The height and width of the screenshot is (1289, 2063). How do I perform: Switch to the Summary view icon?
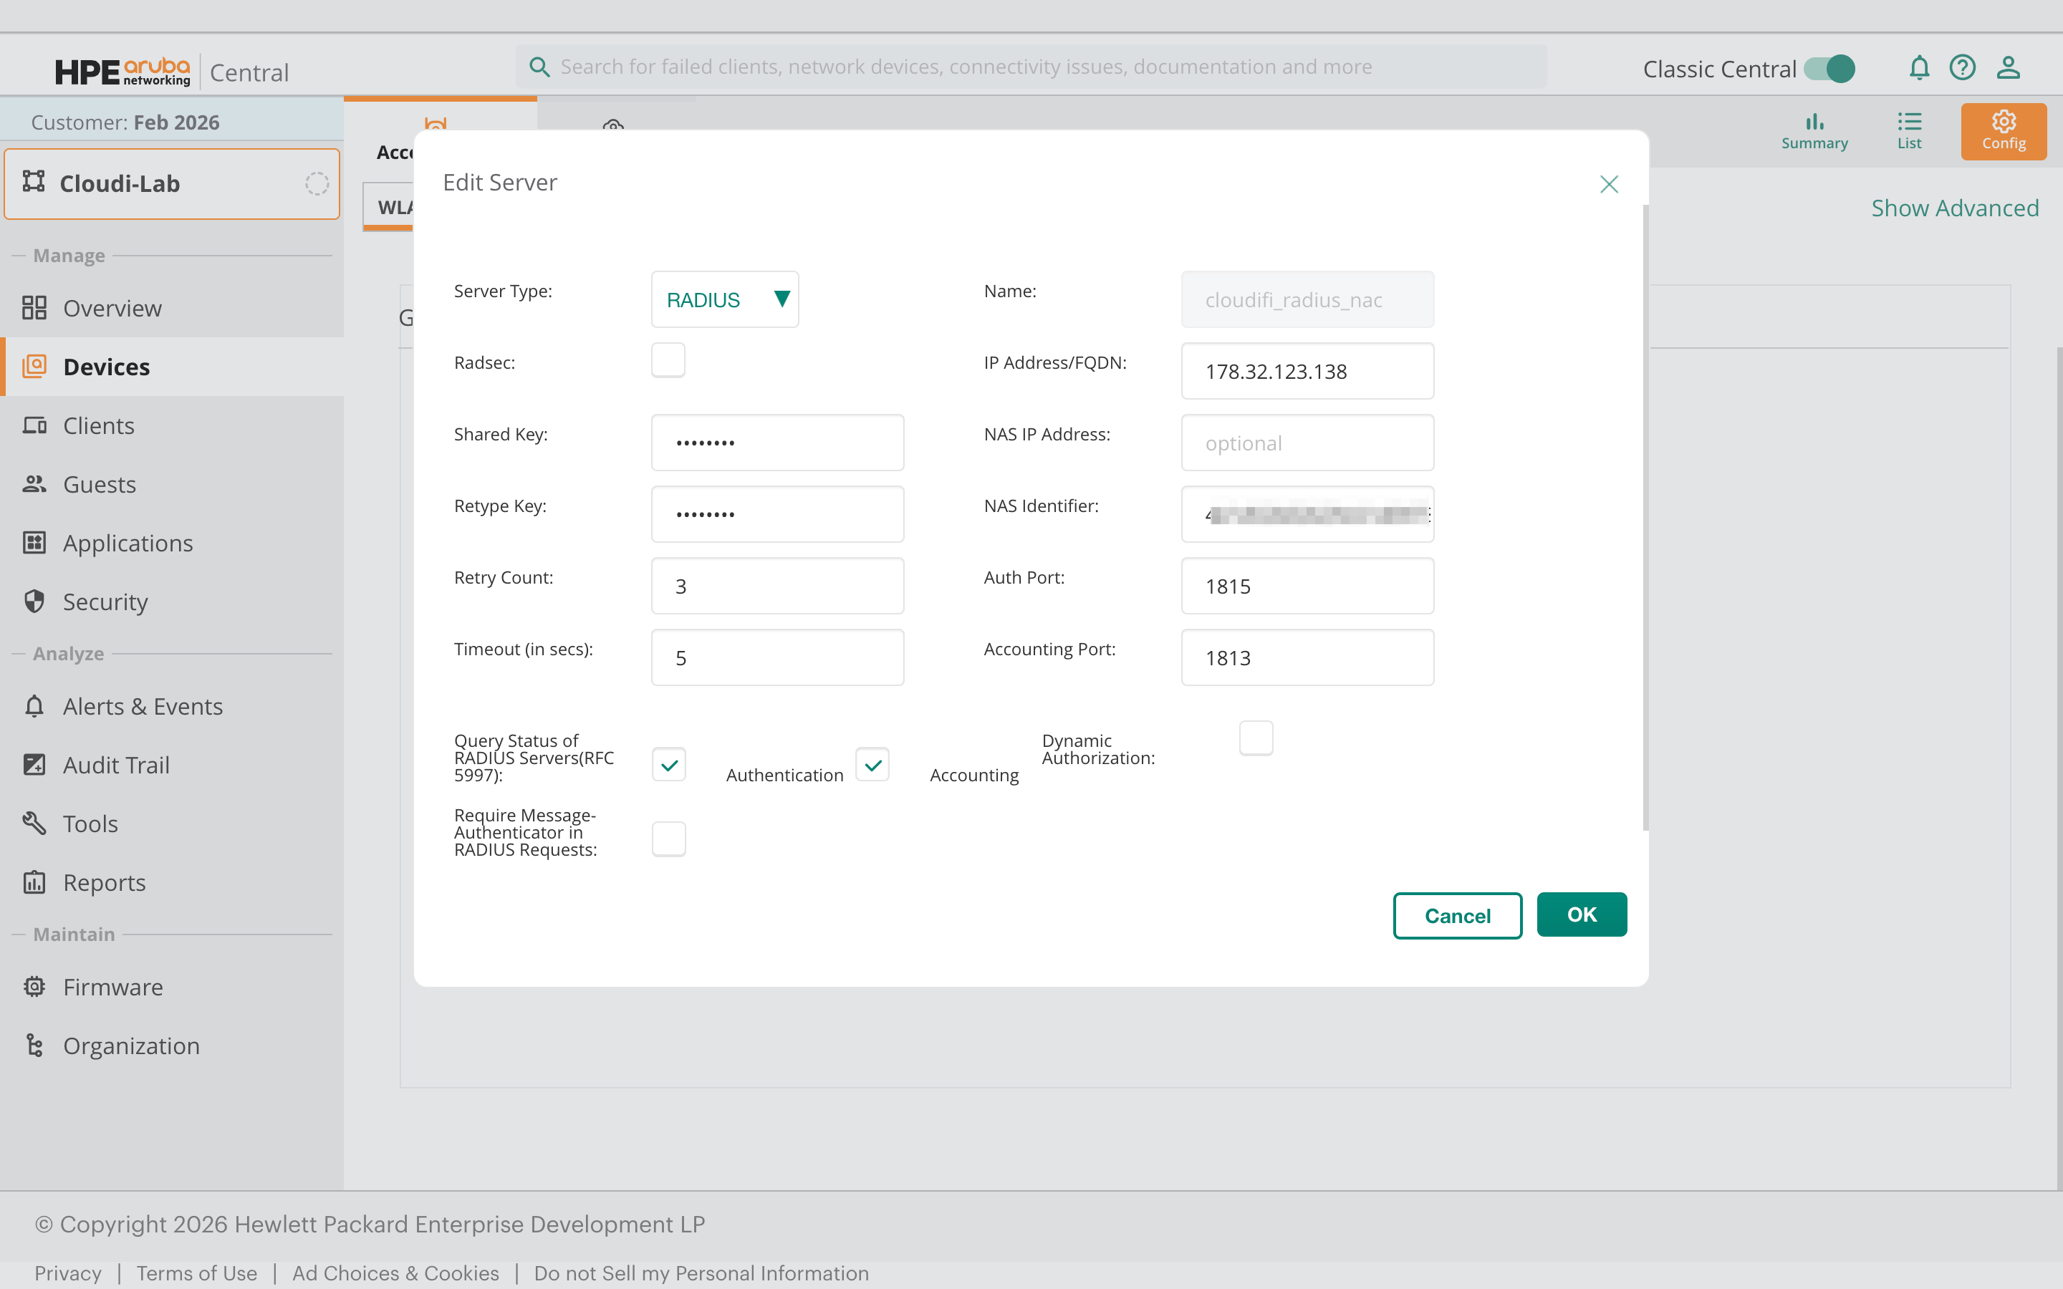(1814, 130)
